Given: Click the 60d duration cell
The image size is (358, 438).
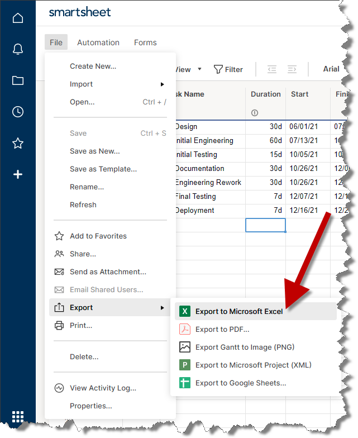Looking at the screenshot, I should [265, 141].
